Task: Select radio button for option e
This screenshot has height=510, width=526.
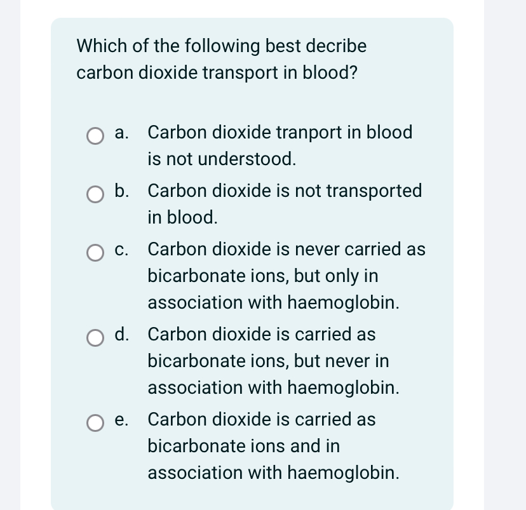Action: click(95, 423)
